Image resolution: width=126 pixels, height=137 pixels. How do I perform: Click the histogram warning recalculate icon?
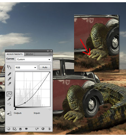point(9,113)
